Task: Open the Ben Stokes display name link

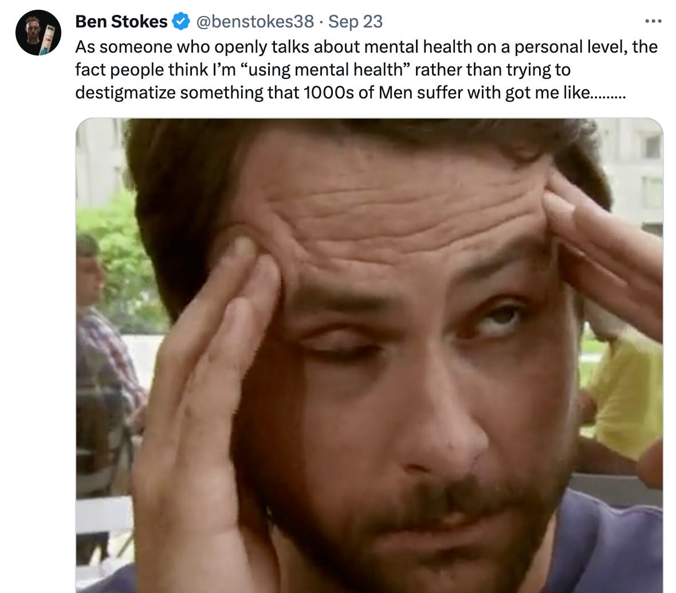Action: click(121, 22)
